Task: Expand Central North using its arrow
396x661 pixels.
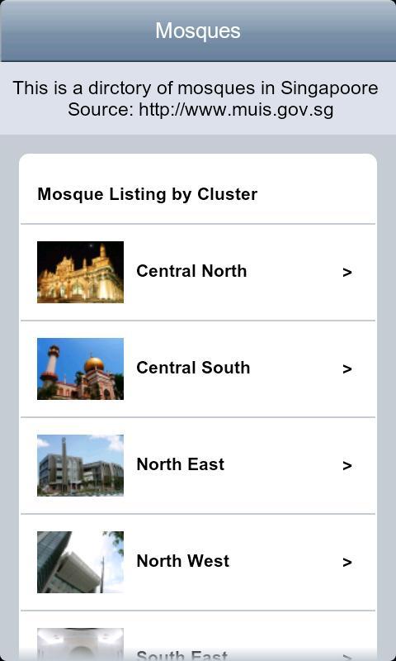Action: [x=347, y=273]
